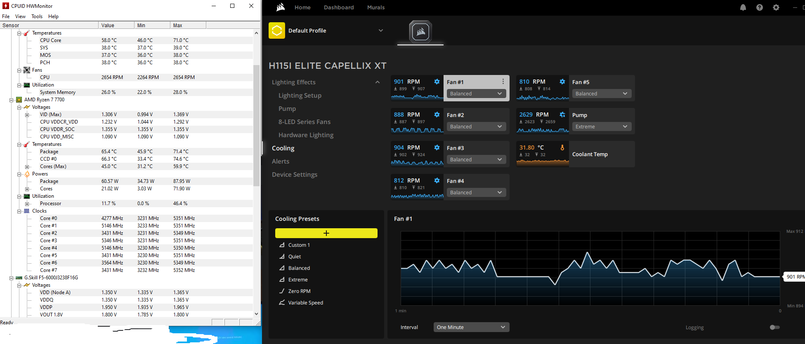This screenshot has width=805, height=344.
Task: Open the Tools menu in HWMonitor
Action: [37, 16]
